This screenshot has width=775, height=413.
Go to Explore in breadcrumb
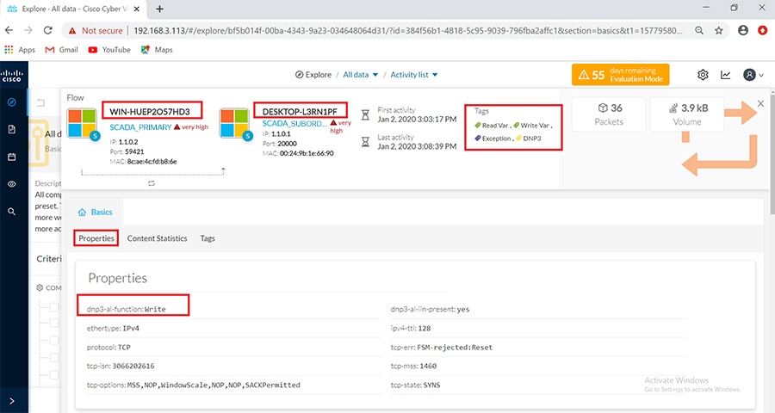click(x=313, y=75)
